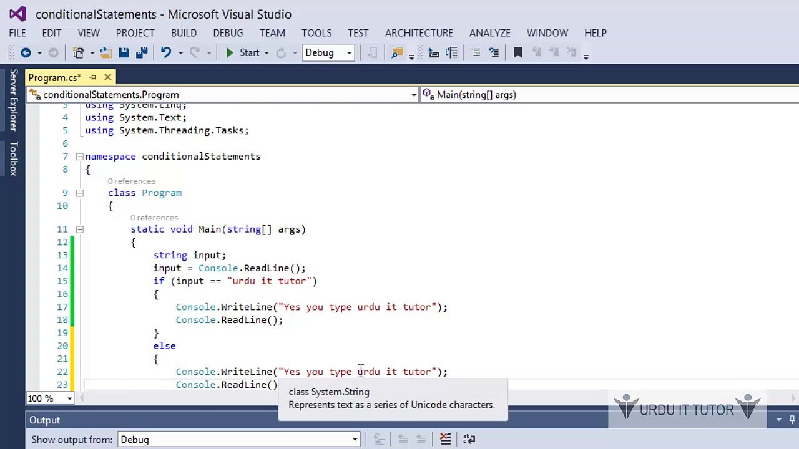The height and width of the screenshot is (449, 799).
Task: Uncomment selected lines icon
Action: pyautogui.click(x=493, y=53)
